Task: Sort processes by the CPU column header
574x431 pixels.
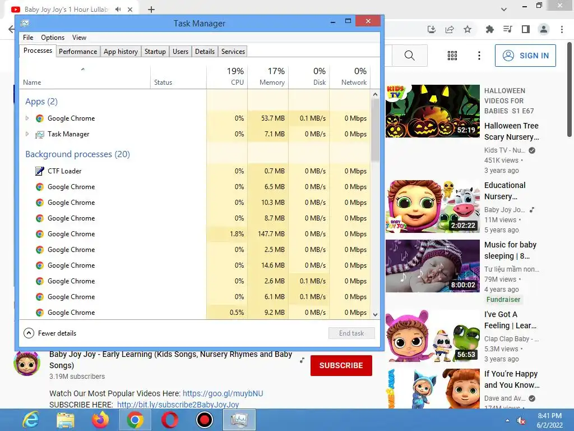Action: click(228, 76)
